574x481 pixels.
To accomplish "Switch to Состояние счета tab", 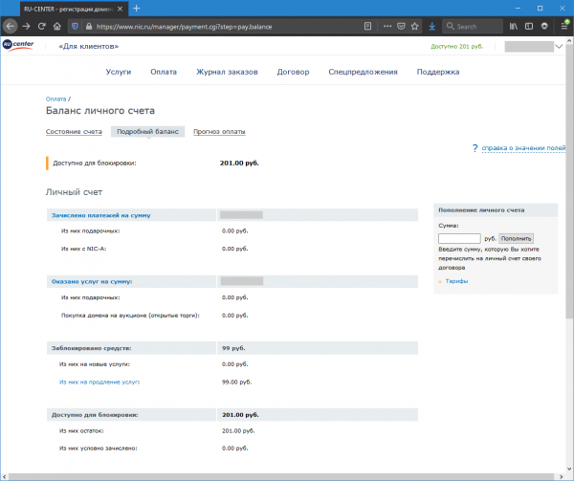I will click(x=74, y=131).
